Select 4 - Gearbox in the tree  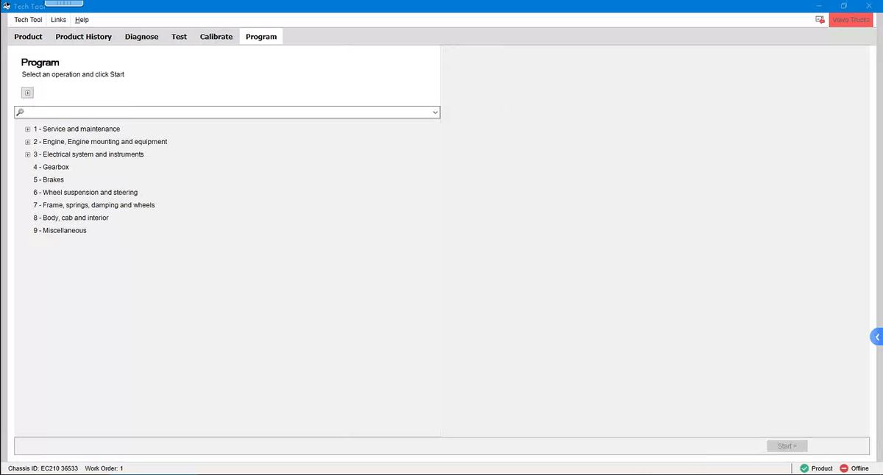point(51,168)
